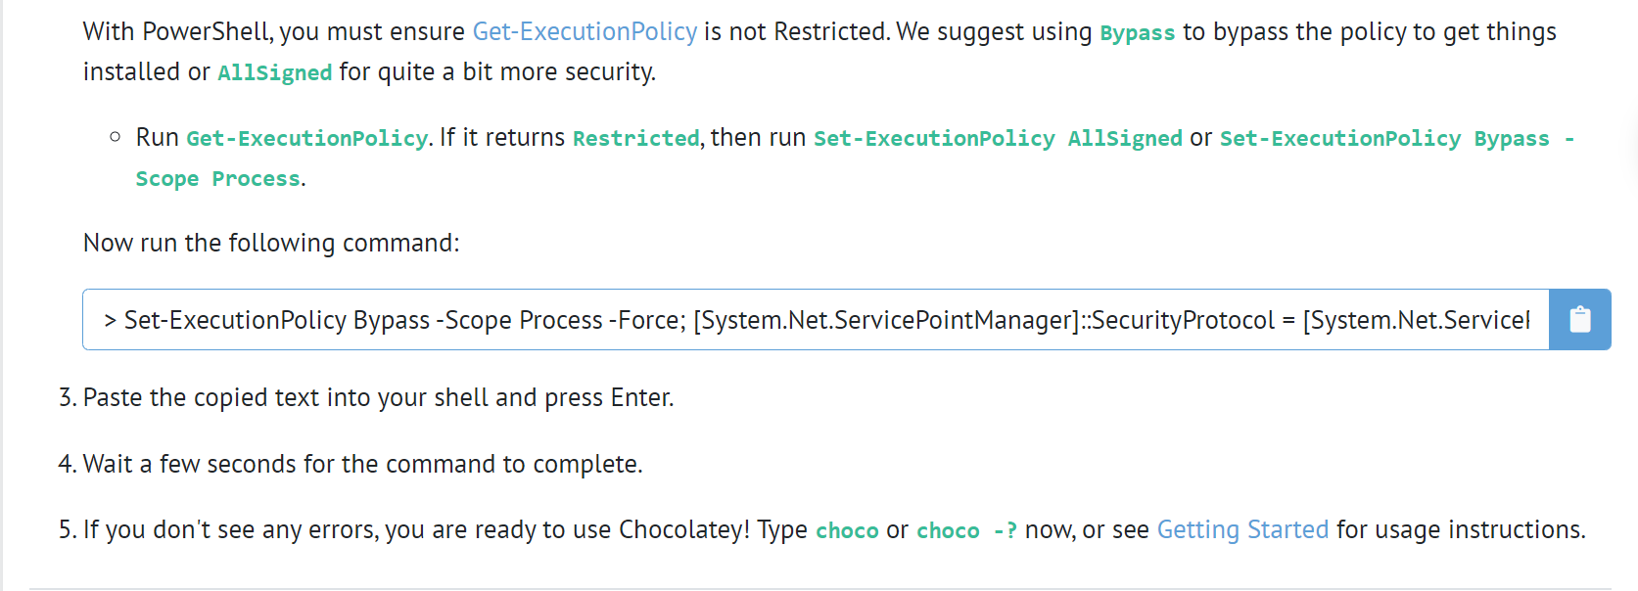Click the choco code snippet in step 5
Image resolution: width=1638 pixels, height=591 pixels.
pyautogui.click(x=846, y=530)
